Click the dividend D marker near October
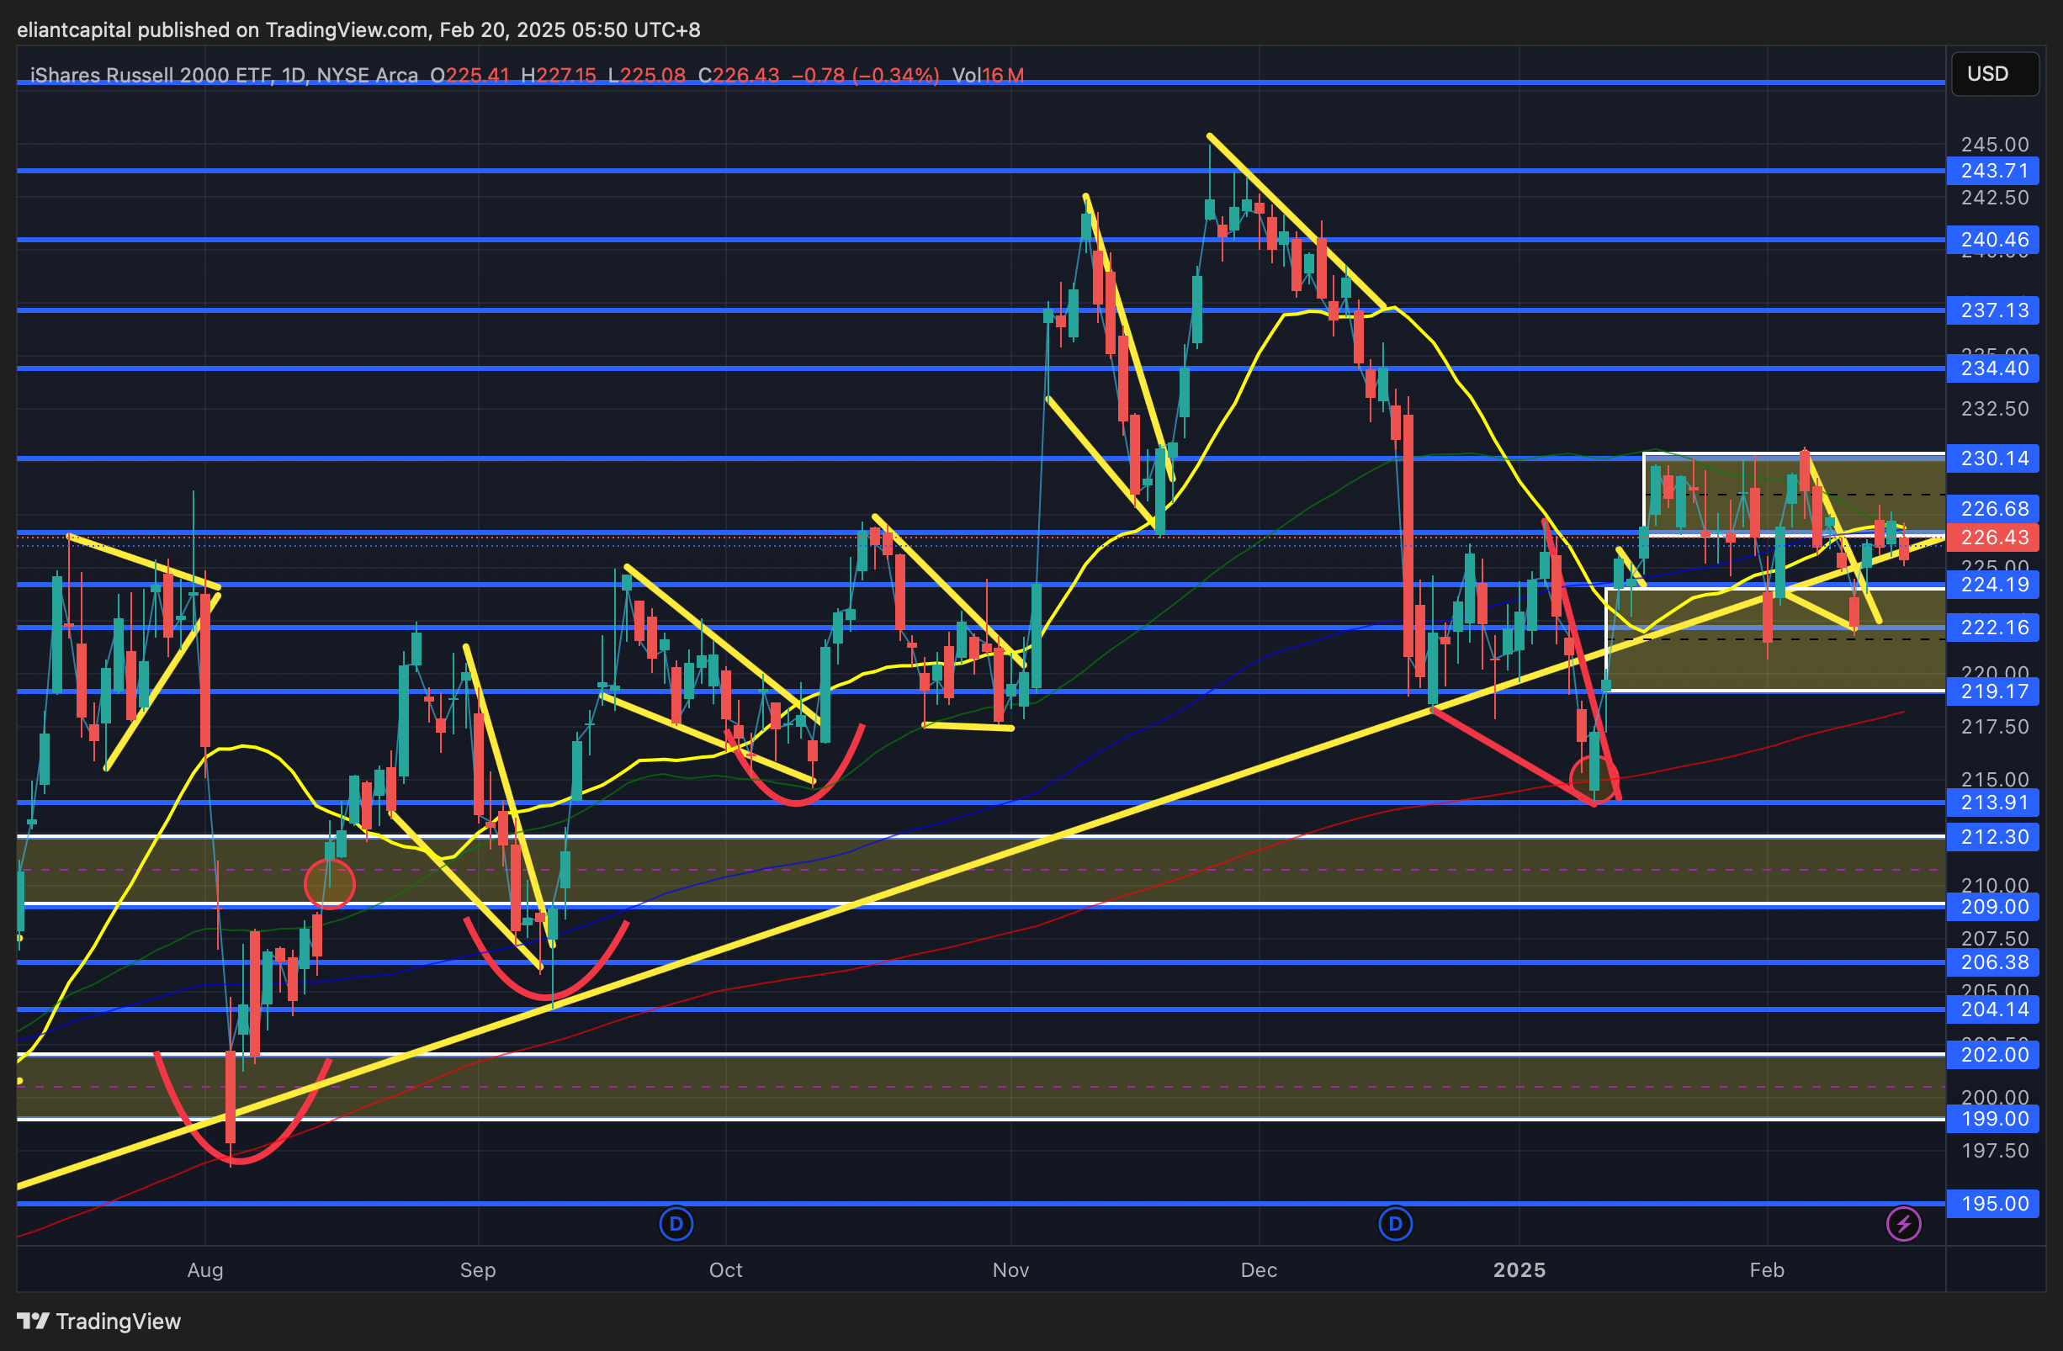 [676, 1224]
